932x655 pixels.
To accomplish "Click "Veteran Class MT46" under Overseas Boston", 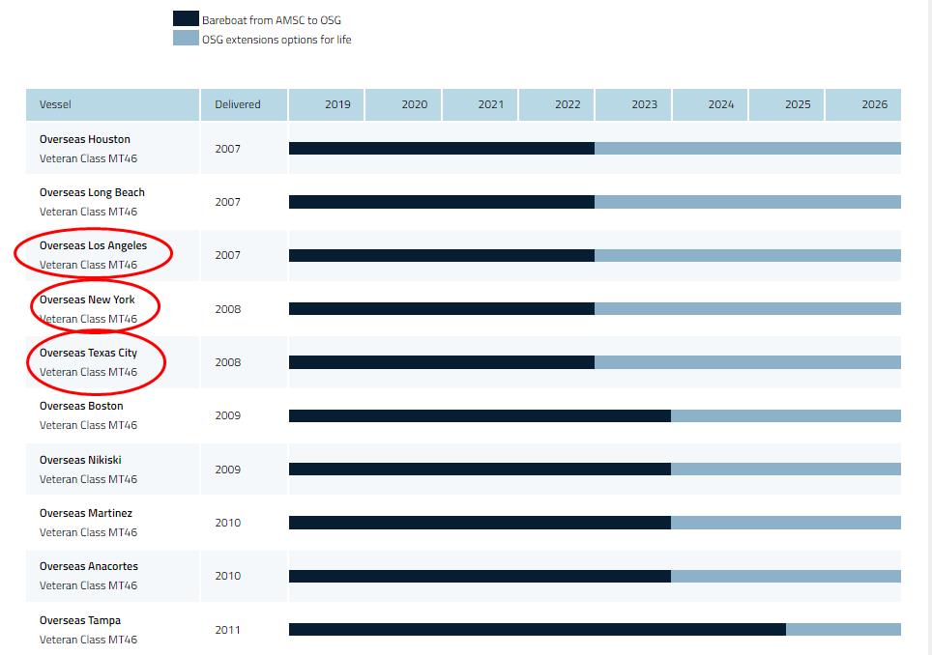I will (x=89, y=425).
